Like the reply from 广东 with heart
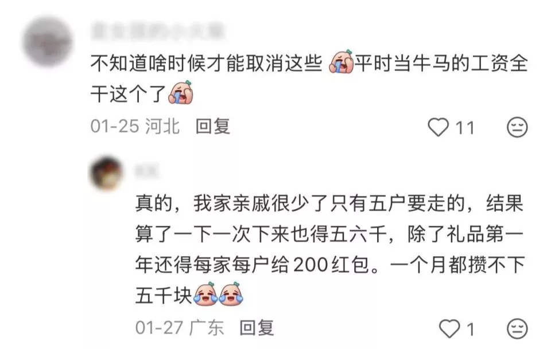This screenshot has height=349, width=551. pos(449,329)
